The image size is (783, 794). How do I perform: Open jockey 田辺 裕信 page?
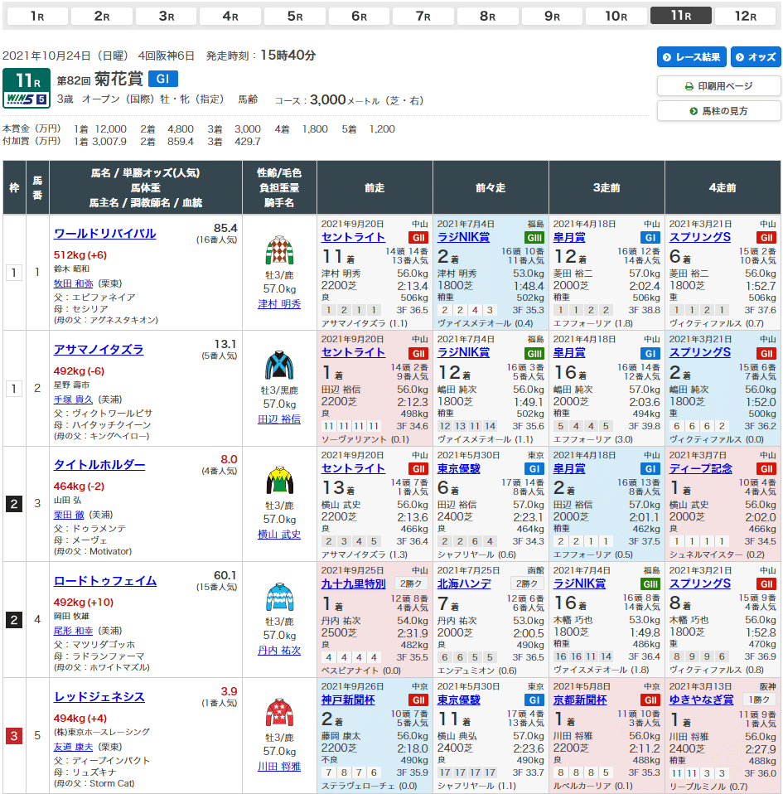pyautogui.click(x=279, y=419)
